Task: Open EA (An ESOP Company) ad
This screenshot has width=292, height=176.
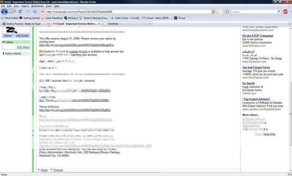Action: coord(258,35)
